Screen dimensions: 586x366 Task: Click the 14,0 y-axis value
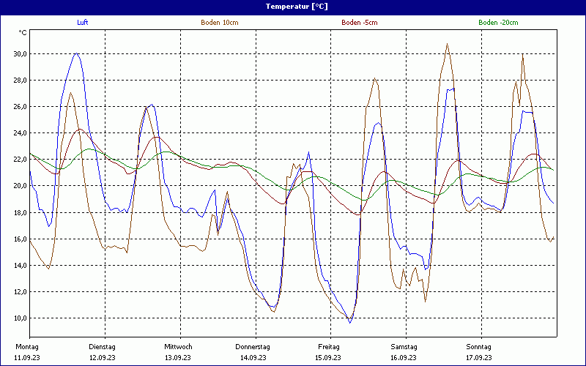(20, 266)
